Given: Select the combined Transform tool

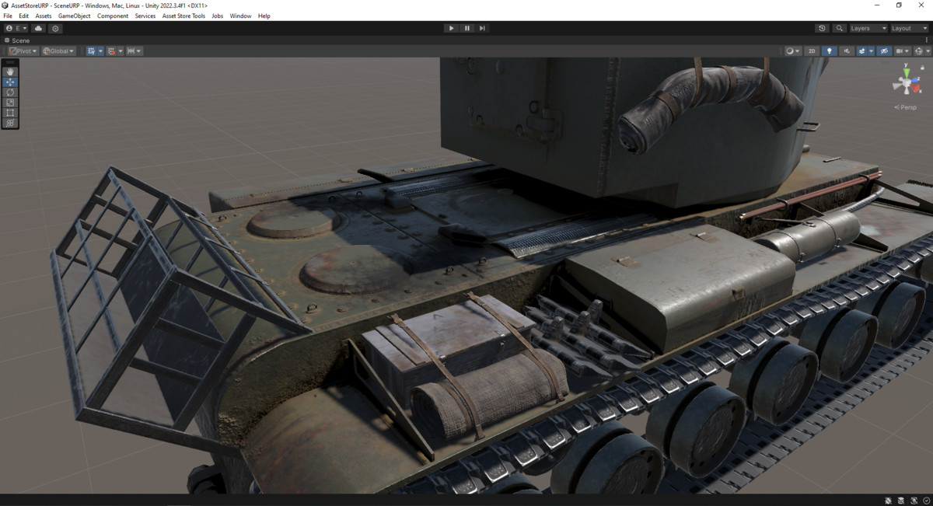Looking at the screenshot, I should pyautogui.click(x=9, y=122).
